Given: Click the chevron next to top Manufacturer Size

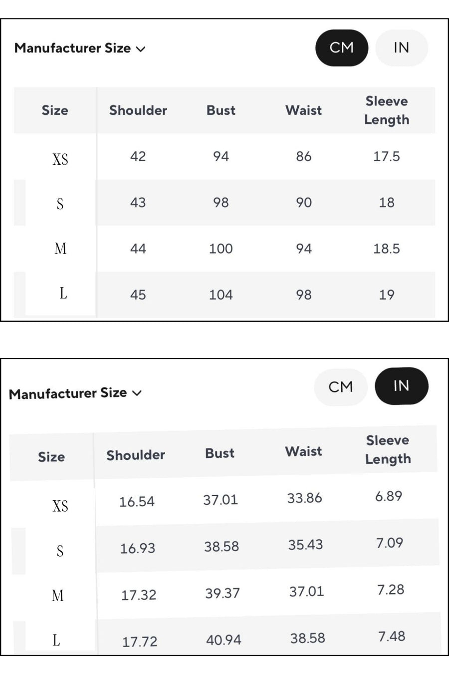Looking at the screenshot, I should 141,49.
